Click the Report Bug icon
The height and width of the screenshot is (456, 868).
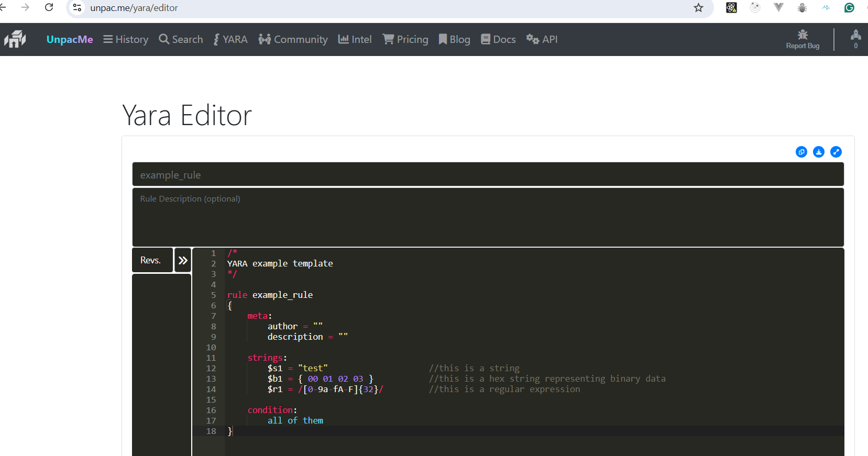click(803, 39)
